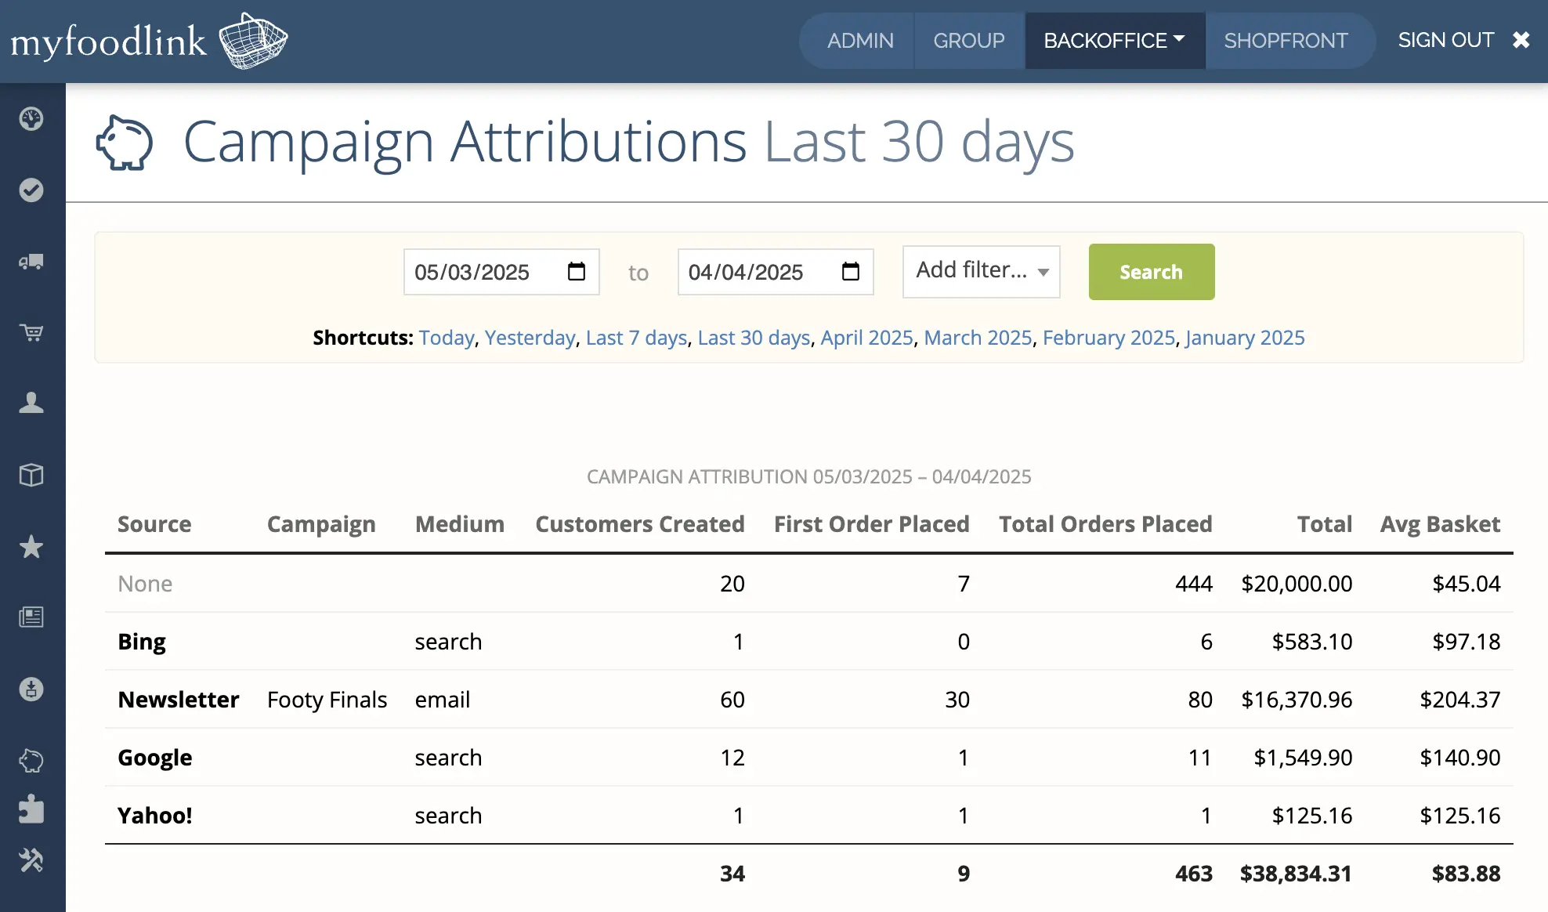This screenshot has width=1548, height=912.
Task: Click the Campaign Attribution date range caption
Action: [809, 476]
